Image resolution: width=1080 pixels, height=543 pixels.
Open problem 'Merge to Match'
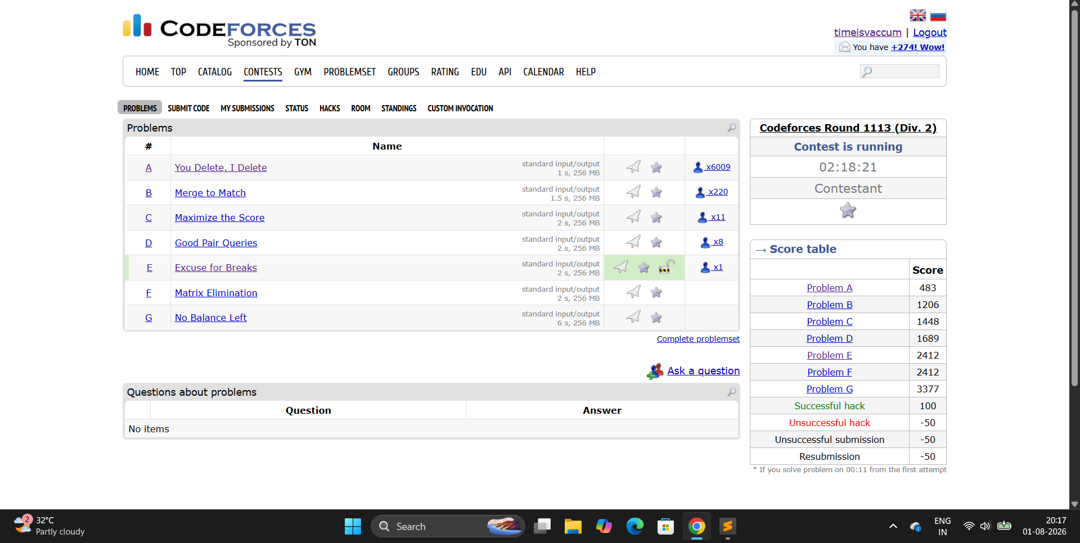[x=210, y=193]
